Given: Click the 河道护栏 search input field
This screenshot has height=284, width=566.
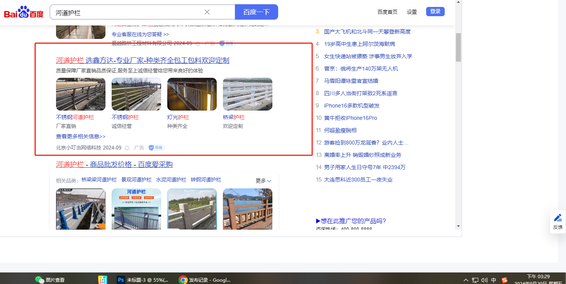Looking at the screenshot, I should pos(127,12).
